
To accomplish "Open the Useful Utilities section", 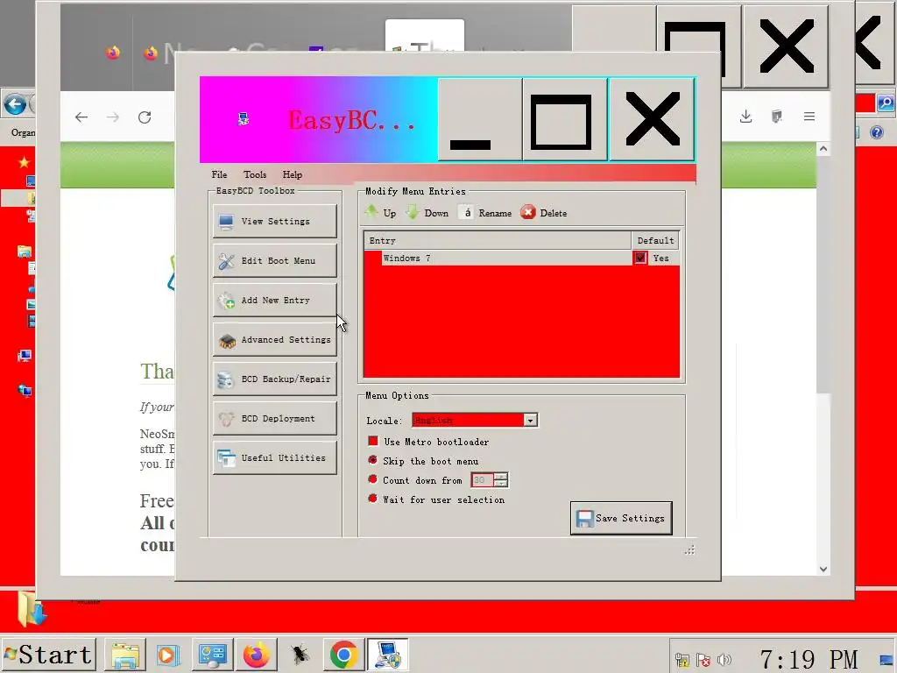I will click(274, 457).
